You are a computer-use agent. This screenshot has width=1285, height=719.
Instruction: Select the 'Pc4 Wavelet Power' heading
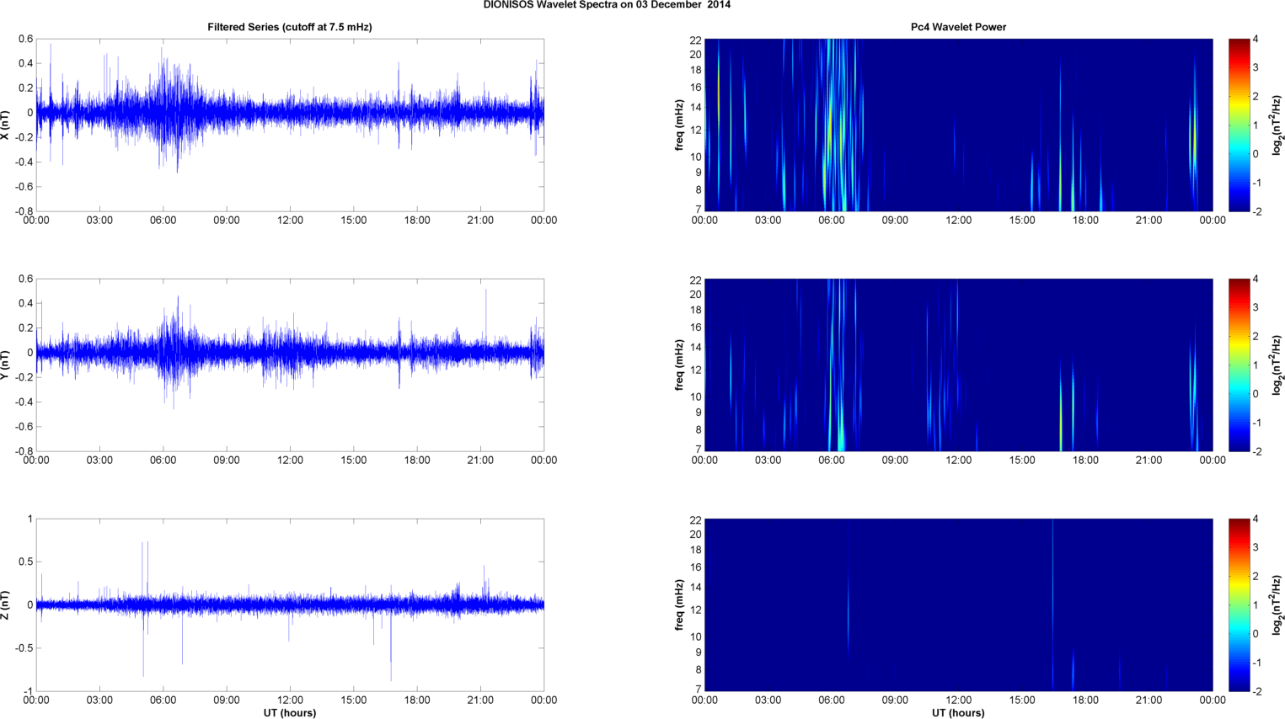(958, 27)
